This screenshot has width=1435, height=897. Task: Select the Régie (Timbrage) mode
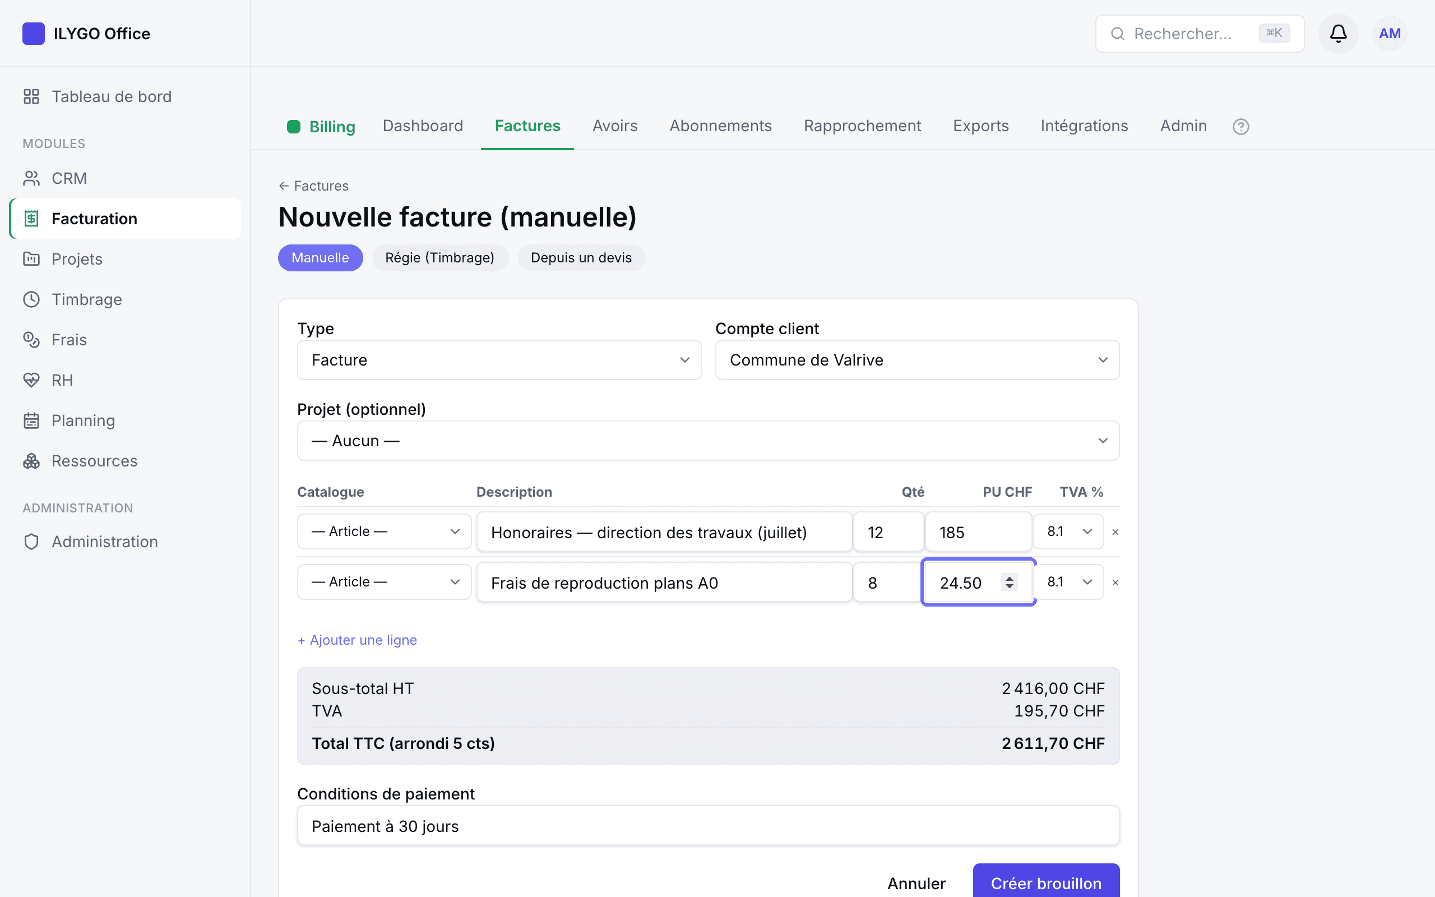tap(439, 257)
